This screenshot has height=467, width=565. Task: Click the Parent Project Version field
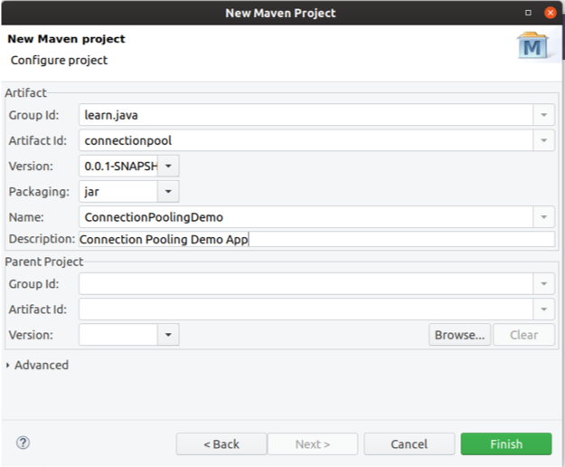pos(118,335)
